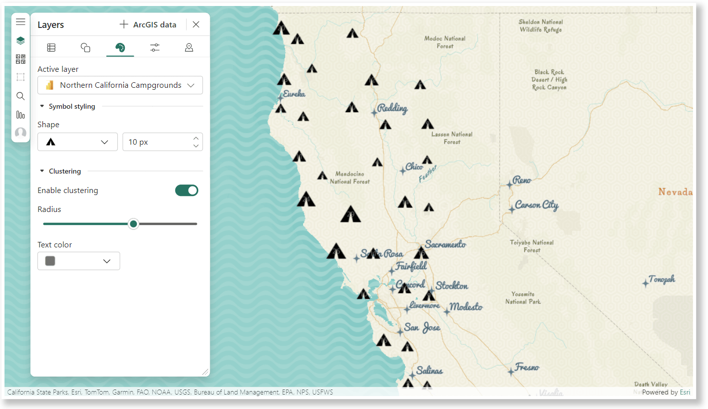Click the Yosemite National Park label
Viewport: 708px width, 409px height.
[523, 298]
